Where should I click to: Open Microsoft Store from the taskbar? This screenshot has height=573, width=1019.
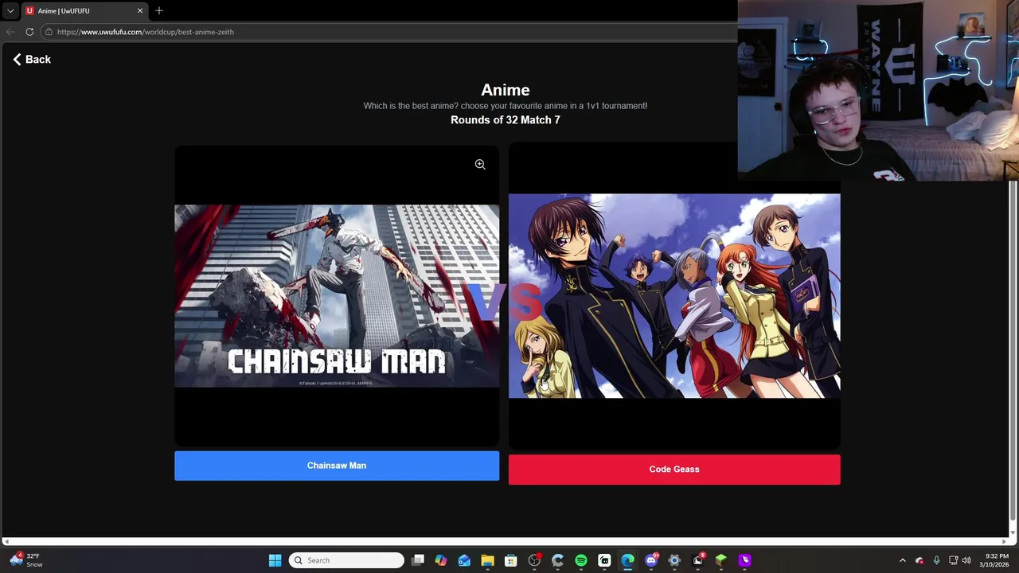click(x=511, y=560)
